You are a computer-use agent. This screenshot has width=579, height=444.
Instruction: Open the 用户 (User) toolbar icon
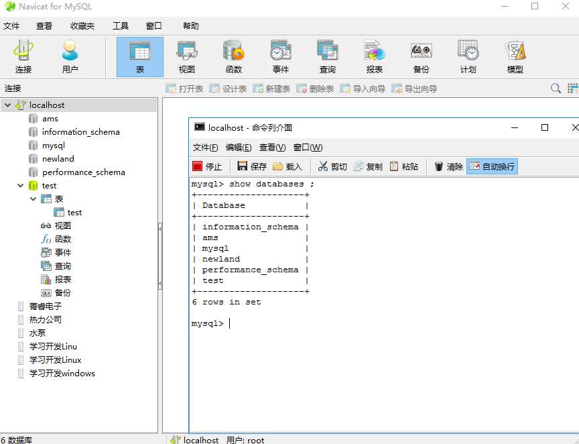click(x=70, y=57)
